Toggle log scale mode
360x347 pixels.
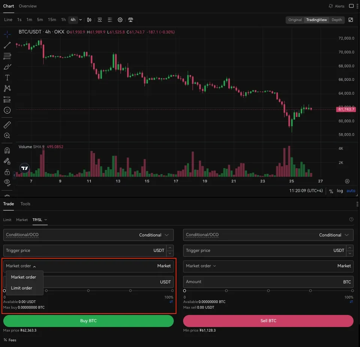340,191
